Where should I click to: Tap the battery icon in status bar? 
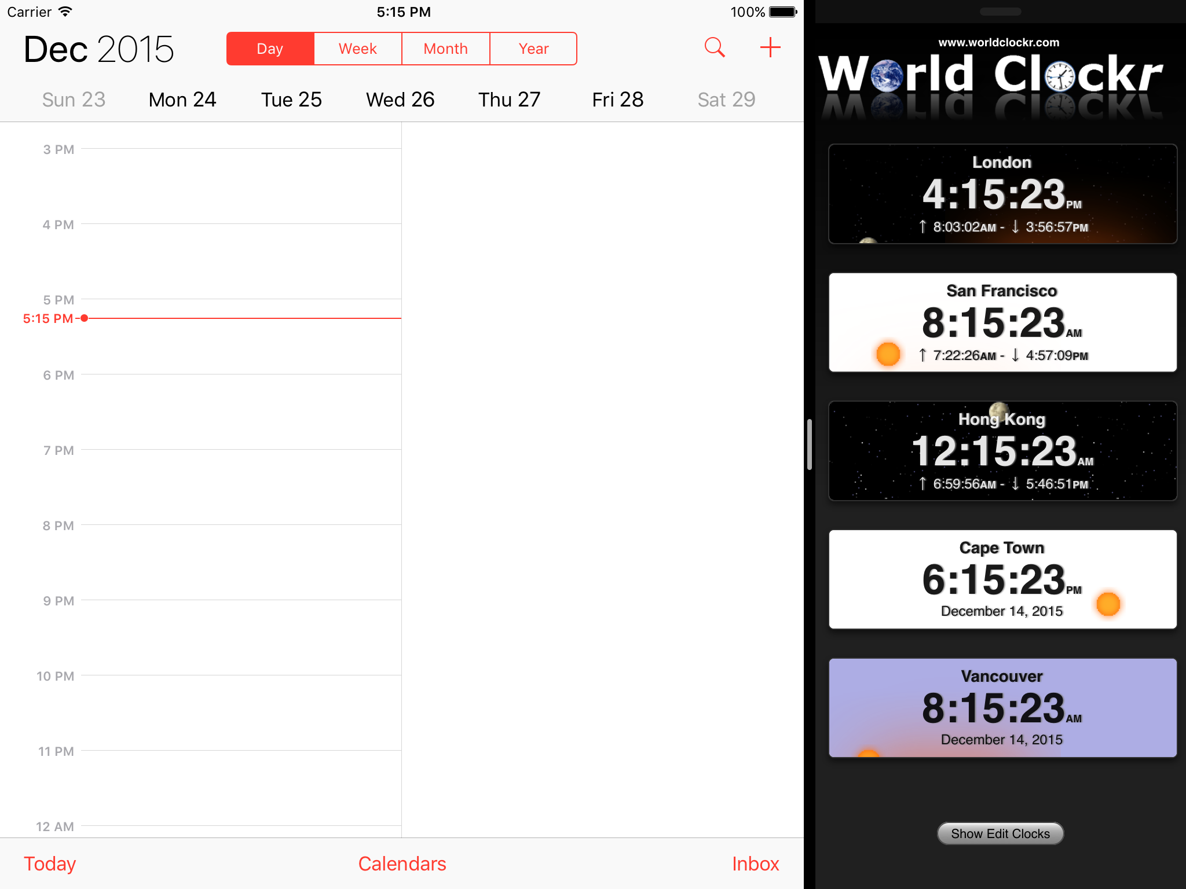(x=783, y=12)
